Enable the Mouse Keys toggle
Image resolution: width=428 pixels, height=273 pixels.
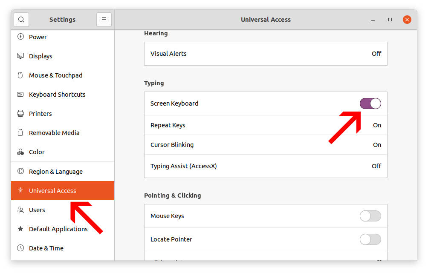(x=370, y=216)
